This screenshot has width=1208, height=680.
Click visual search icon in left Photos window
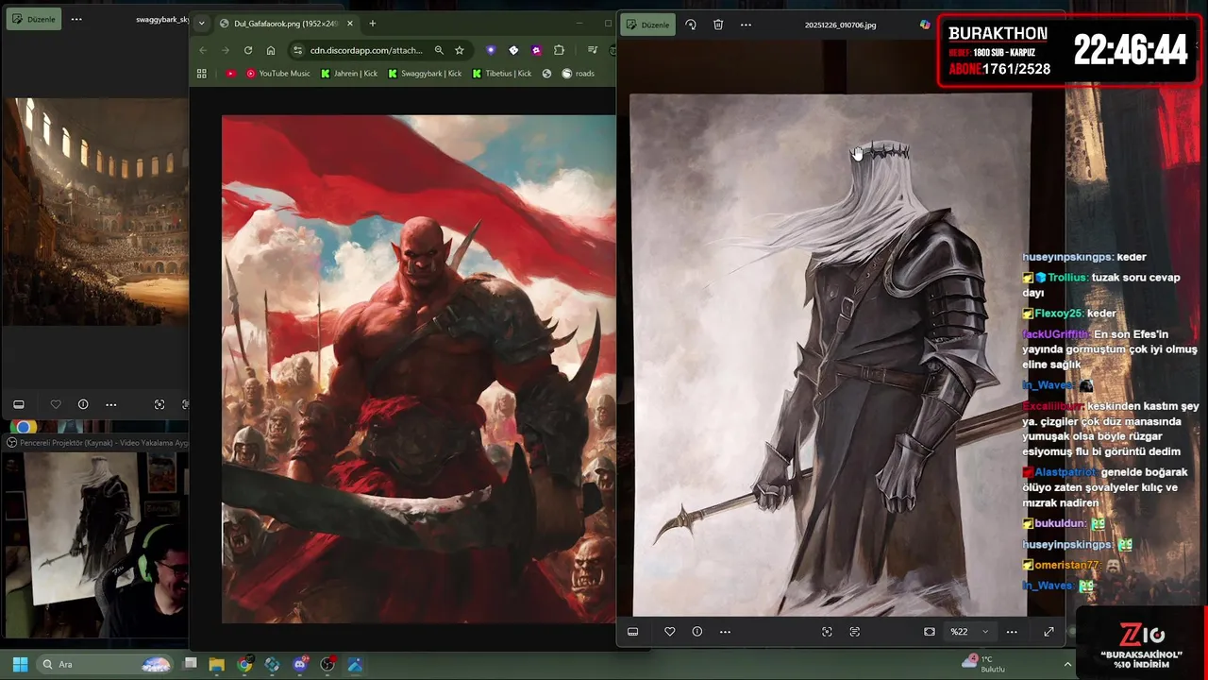point(159,404)
